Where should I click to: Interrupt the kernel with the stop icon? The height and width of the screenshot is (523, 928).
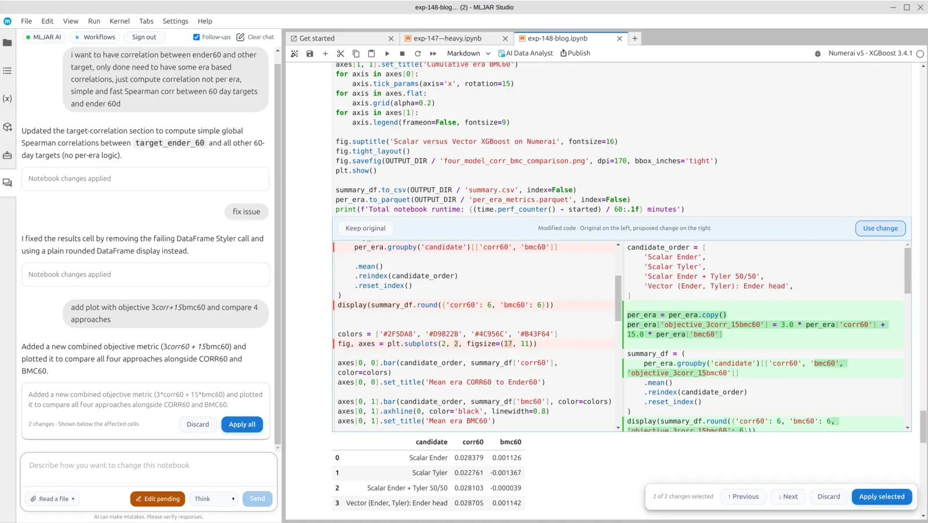pos(402,53)
